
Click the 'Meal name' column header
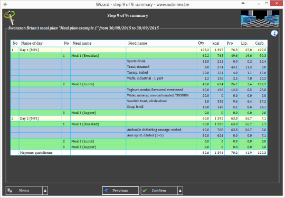[x=98, y=43]
